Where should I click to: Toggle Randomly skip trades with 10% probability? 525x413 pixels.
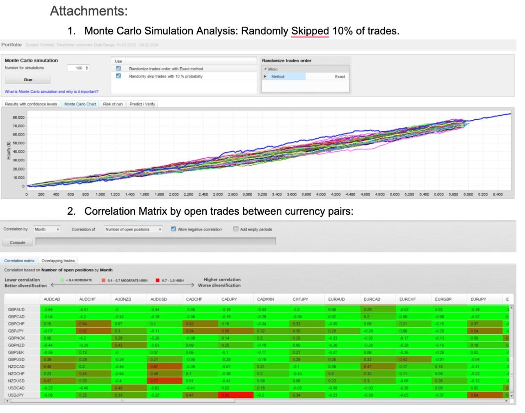119,76
